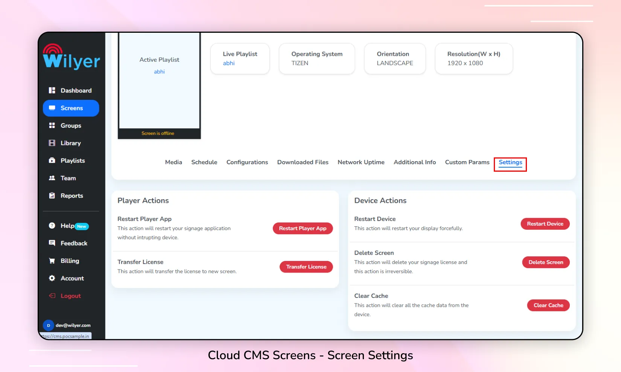This screenshot has height=372, width=621.
Task: Click the Team menu label
Action: click(x=68, y=178)
